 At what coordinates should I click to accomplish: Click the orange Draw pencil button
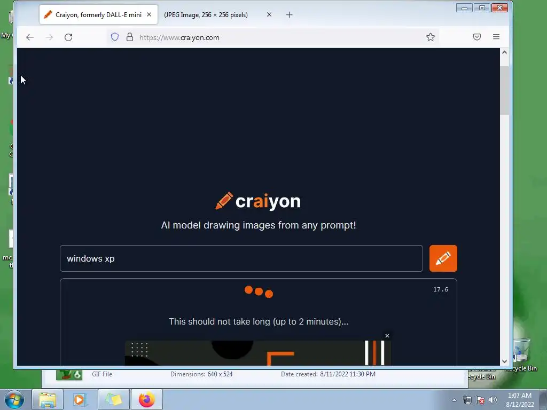point(443,258)
